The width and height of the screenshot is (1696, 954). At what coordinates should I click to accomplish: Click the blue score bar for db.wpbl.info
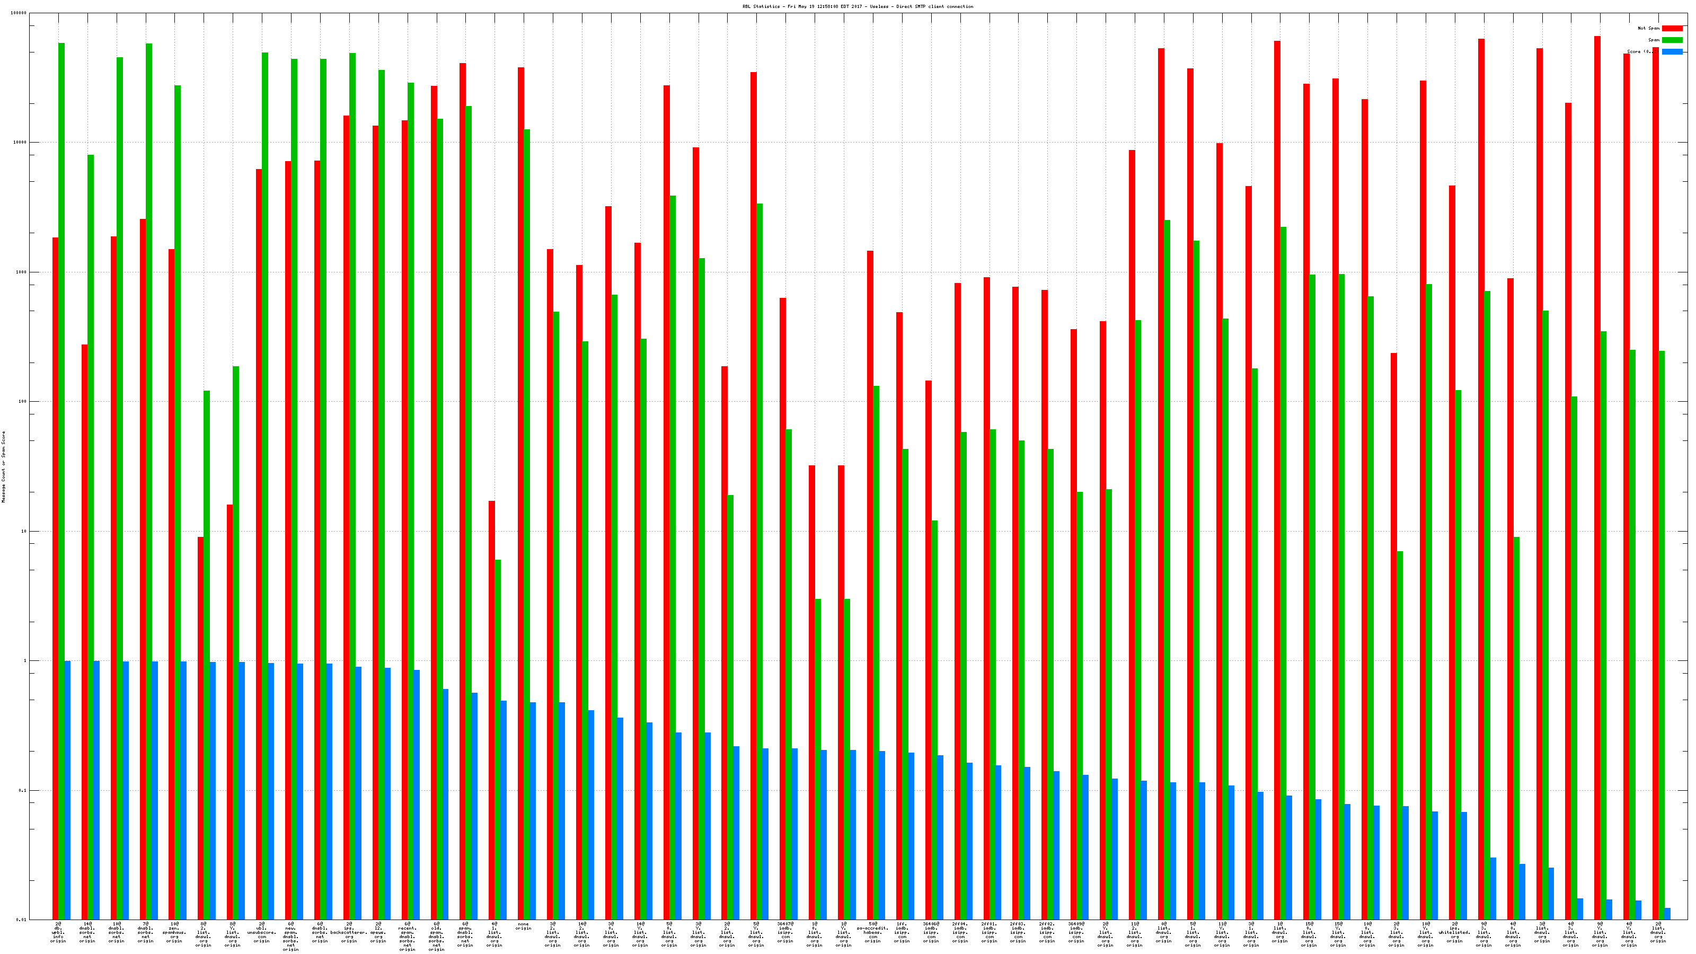click(67, 790)
